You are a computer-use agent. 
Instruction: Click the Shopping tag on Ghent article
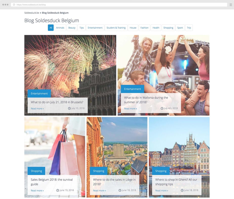pos(161,171)
